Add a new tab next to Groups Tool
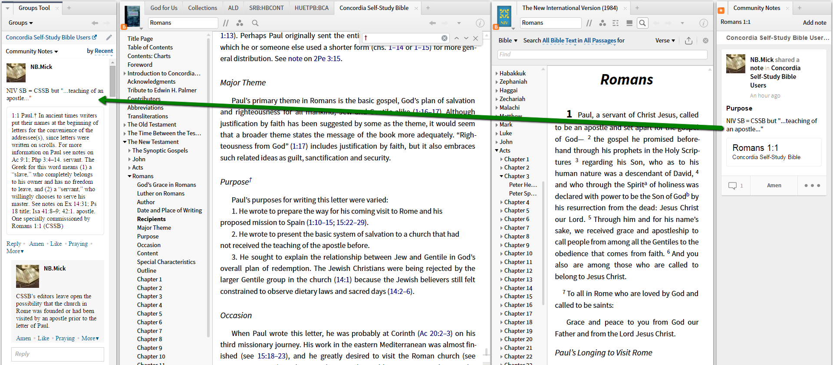 click(x=69, y=8)
